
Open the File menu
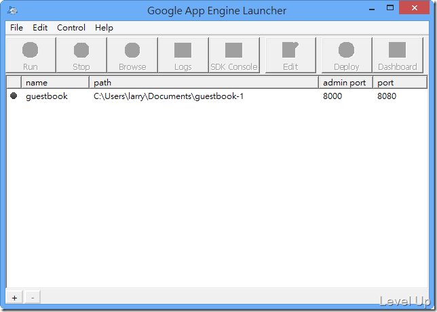(x=16, y=28)
